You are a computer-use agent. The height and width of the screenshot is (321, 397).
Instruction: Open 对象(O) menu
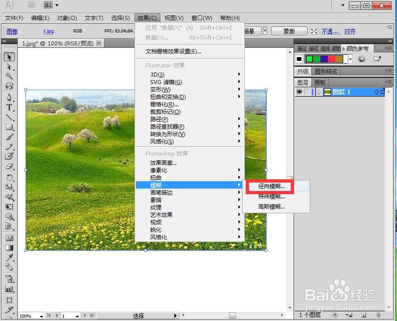pos(67,18)
